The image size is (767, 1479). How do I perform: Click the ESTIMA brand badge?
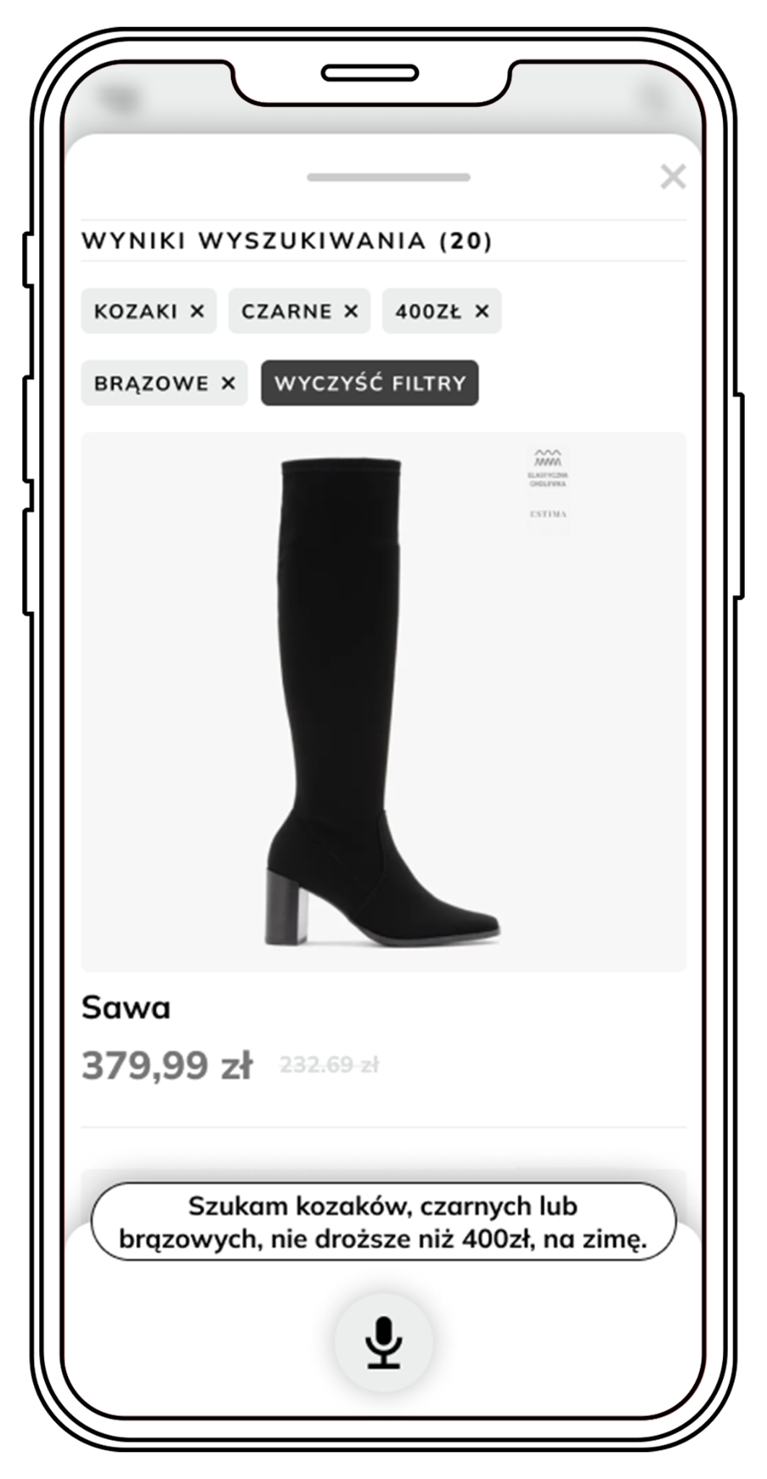548,514
